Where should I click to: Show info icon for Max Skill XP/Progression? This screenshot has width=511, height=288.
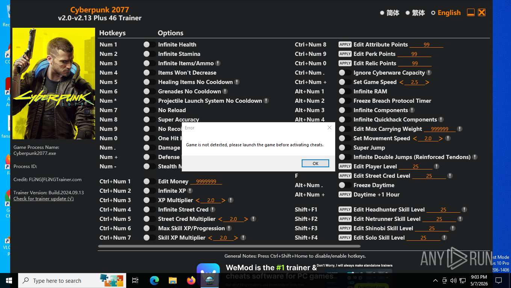tap(229, 228)
